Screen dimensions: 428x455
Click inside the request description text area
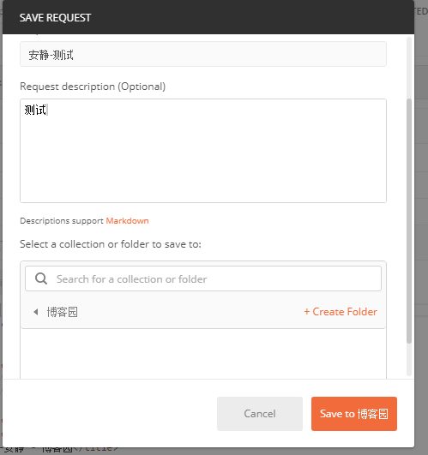click(203, 151)
